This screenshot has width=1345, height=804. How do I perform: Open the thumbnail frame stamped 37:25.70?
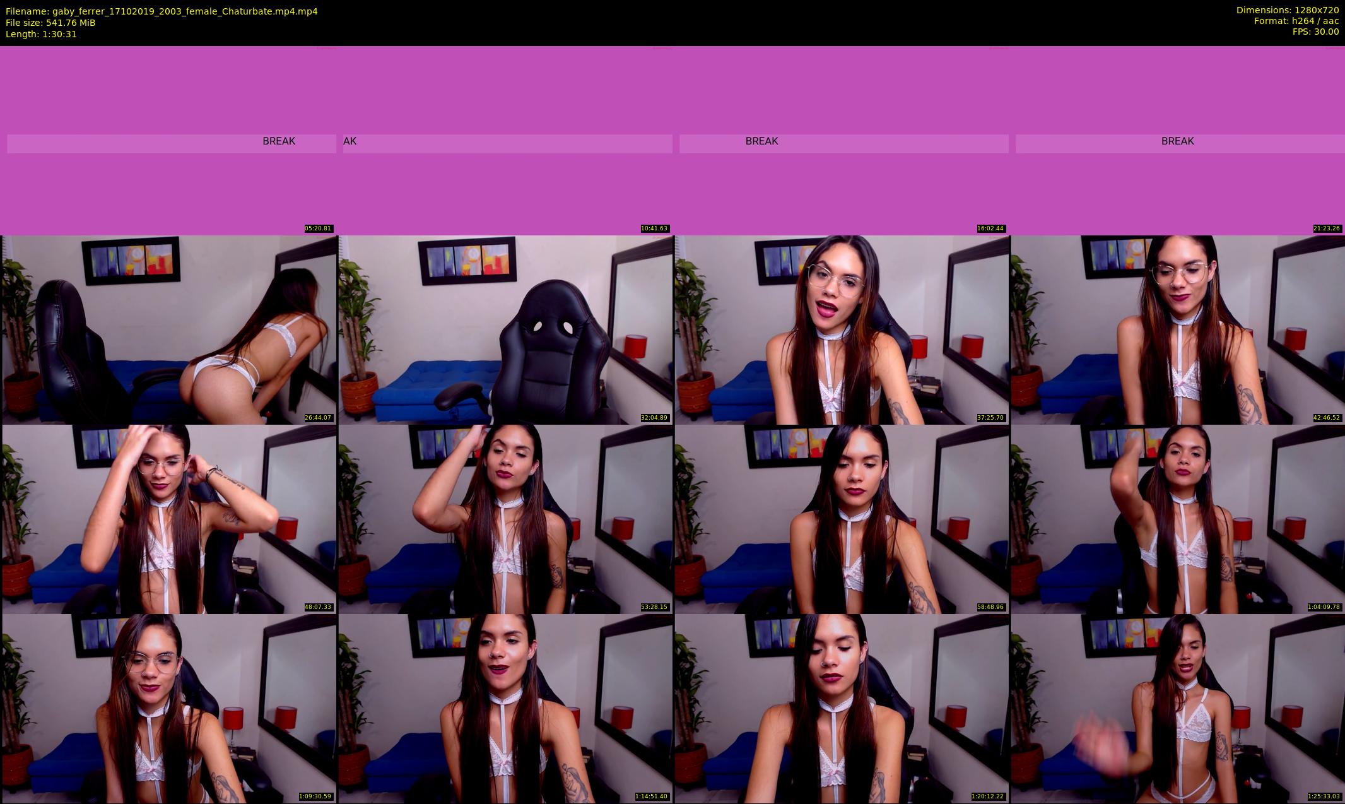842,329
